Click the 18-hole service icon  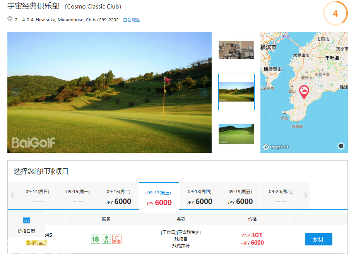(95, 239)
